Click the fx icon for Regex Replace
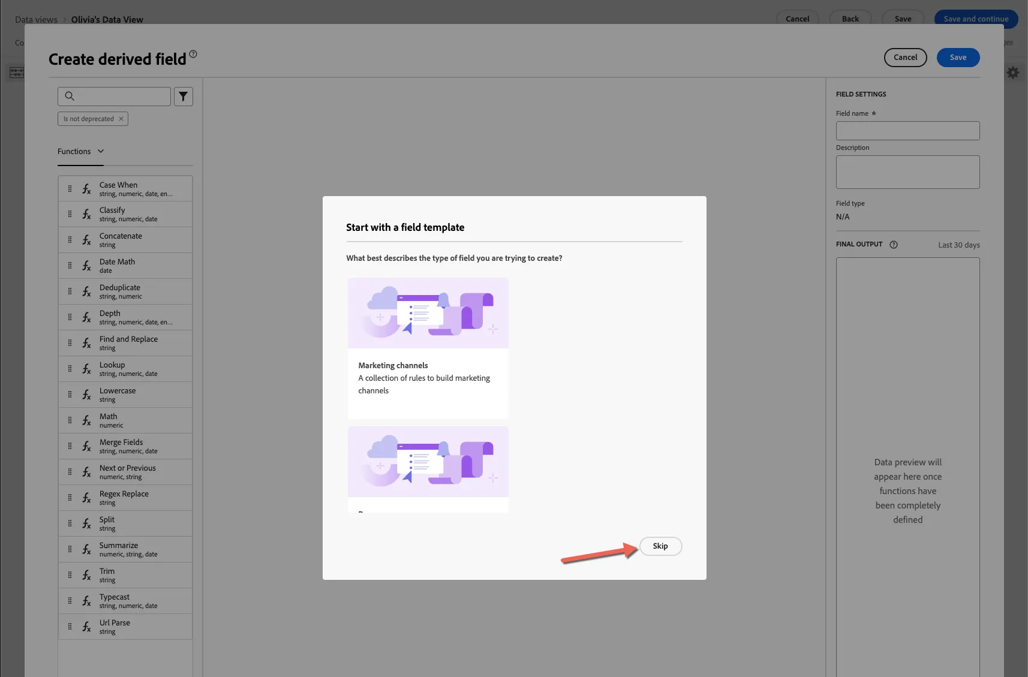The height and width of the screenshot is (677, 1028). coord(86,498)
